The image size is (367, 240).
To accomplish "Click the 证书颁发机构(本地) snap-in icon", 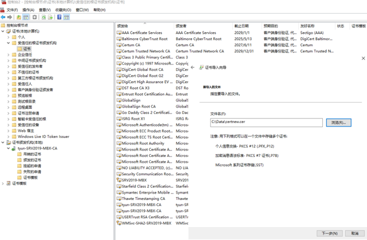I will (x=9, y=143).
